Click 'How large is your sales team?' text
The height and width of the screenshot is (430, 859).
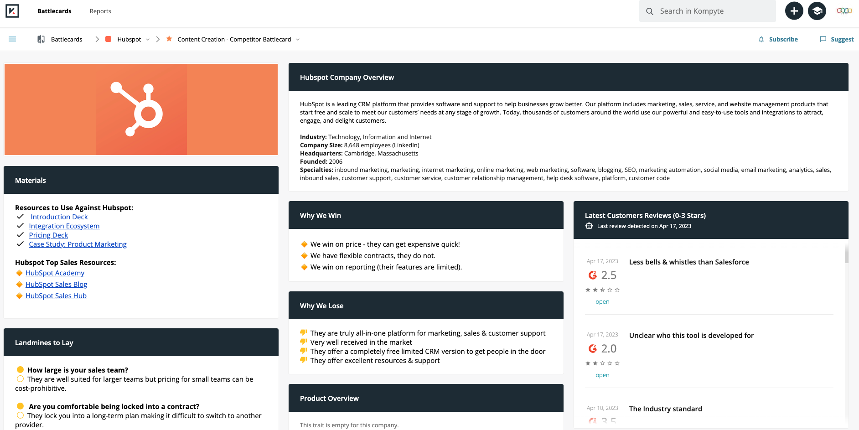click(78, 370)
